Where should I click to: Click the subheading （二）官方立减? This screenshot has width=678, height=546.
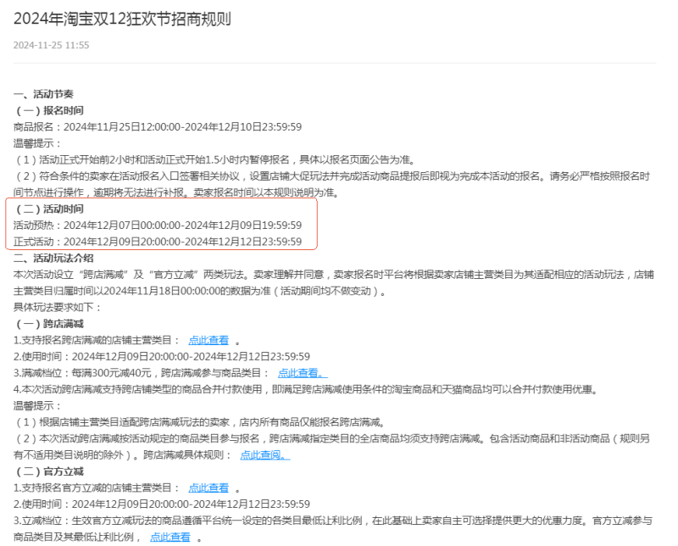pos(48,471)
